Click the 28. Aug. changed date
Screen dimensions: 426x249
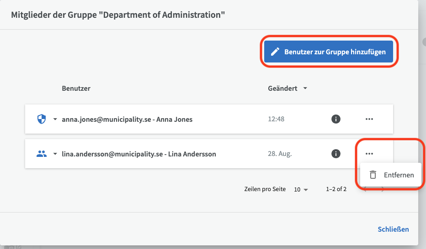pyautogui.click(x=280, y=154)
